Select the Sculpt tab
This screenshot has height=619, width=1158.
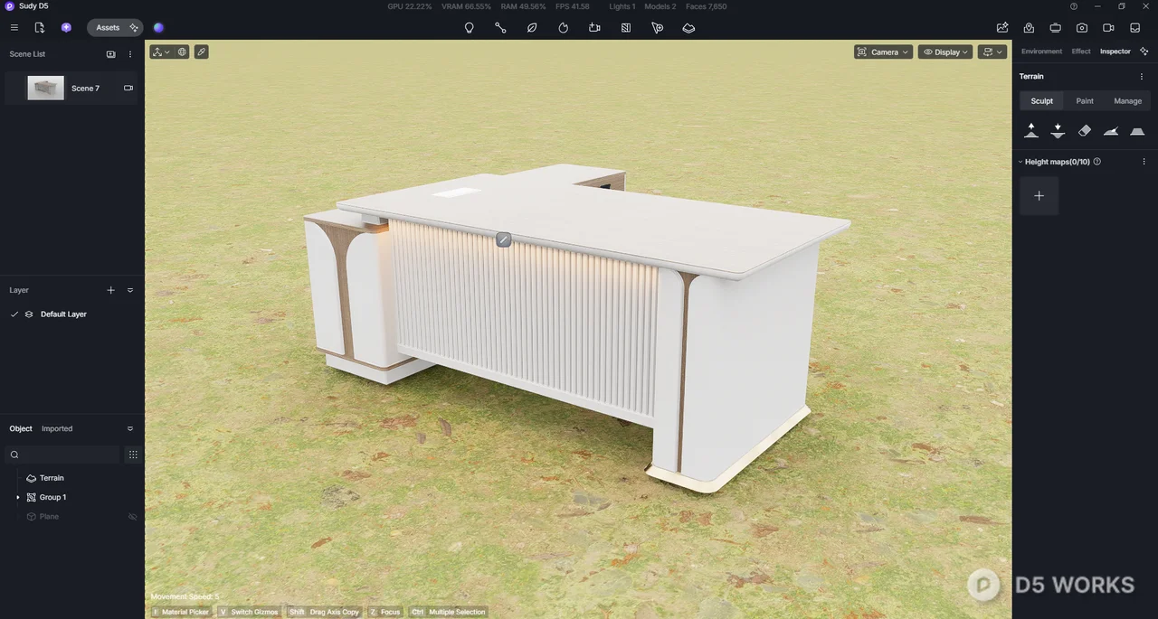1042,101
